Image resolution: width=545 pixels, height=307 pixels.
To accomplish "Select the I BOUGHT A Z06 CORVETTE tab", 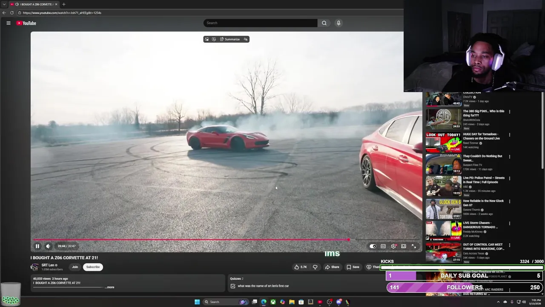I will [x=34, y=4].
